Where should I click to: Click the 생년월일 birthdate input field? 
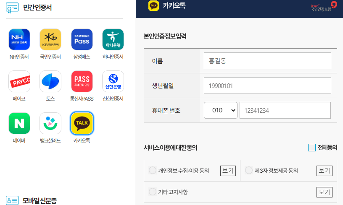267,86
